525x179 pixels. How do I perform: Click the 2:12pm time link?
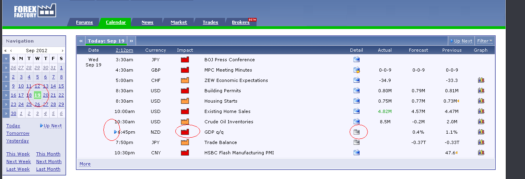124,50
